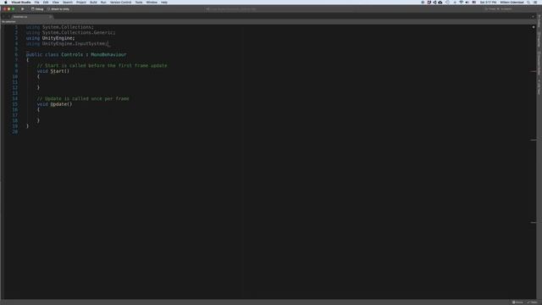Image resolution: width=542 pixels, height=305 pixels.
Task: Open the Toolbox side panel tab at right edge
Action: [539, 21]
